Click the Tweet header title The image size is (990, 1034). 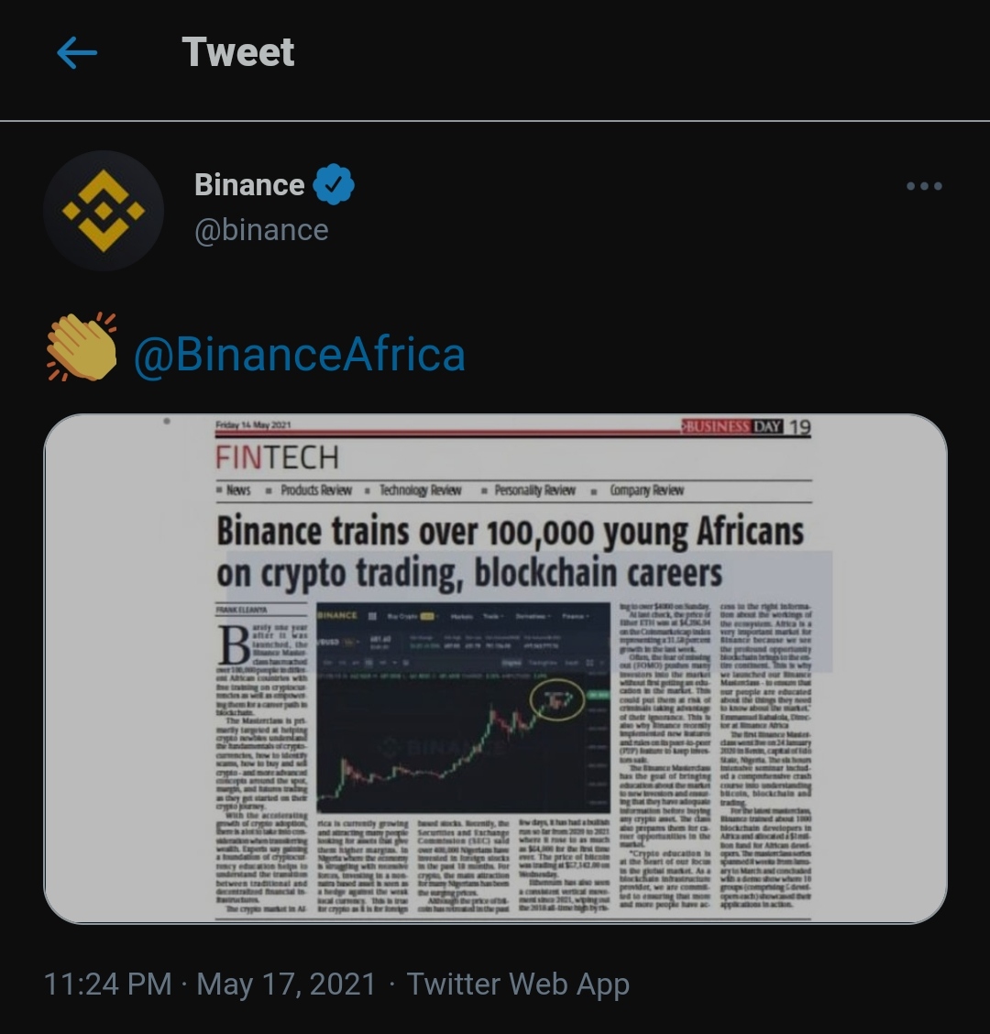[238, 52]
